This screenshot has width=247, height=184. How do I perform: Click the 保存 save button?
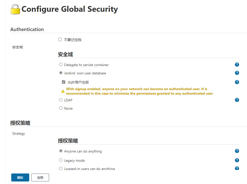point(20,177)
